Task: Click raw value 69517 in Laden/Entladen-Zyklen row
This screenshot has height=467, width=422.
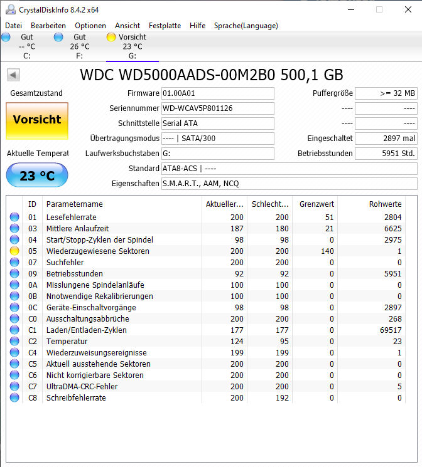Action: click(x=391, y=330)
